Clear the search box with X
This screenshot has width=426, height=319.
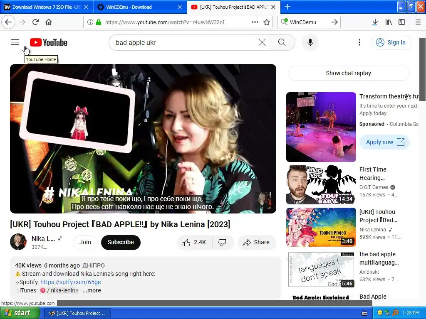coord(262,42)
